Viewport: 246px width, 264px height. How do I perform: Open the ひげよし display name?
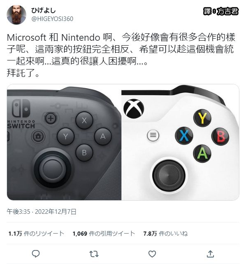(x=43, y=10)
